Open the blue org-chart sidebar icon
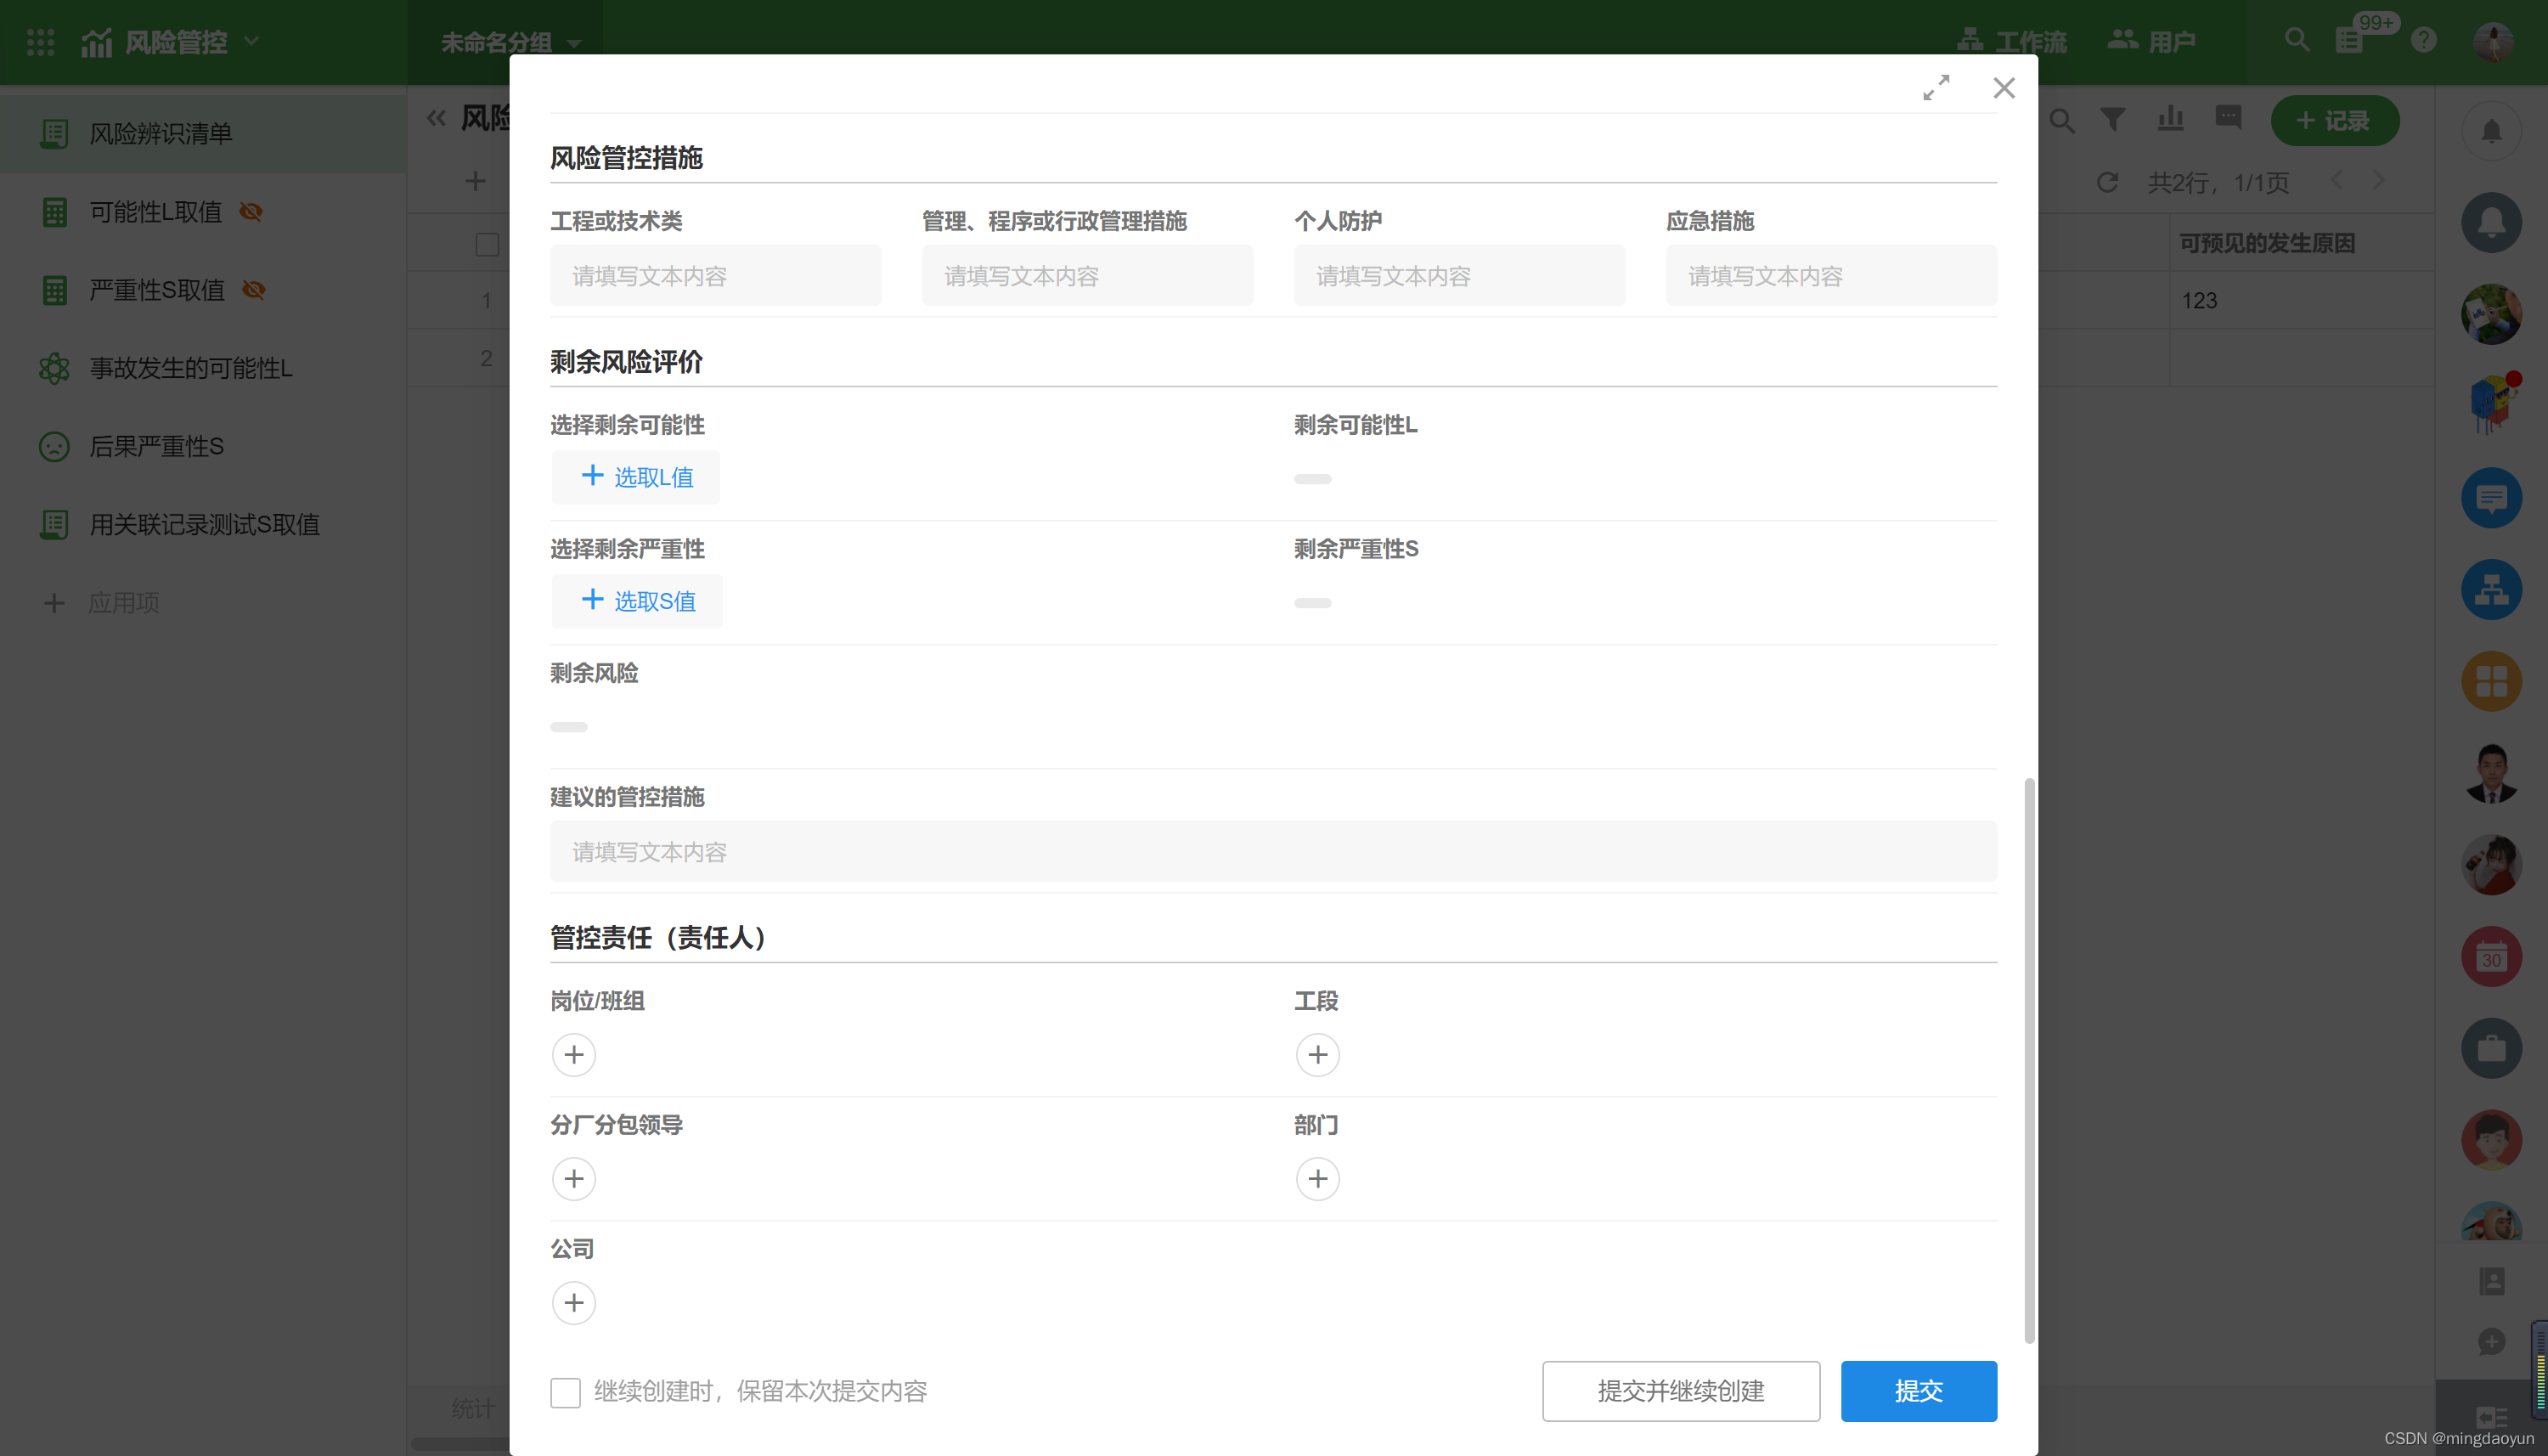The width and height of the screenshot is (2548, 1456). point(2490,589)
